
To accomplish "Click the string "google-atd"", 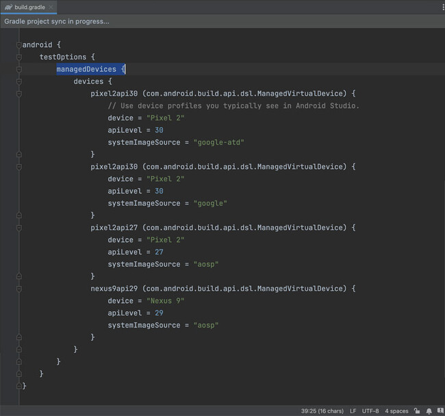I will pyautogui.click(x=218, y=142).
